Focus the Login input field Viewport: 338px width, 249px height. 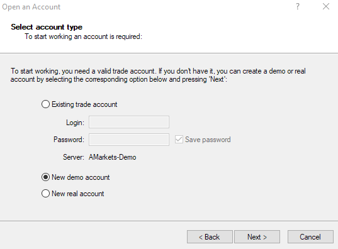pos(129,122)
